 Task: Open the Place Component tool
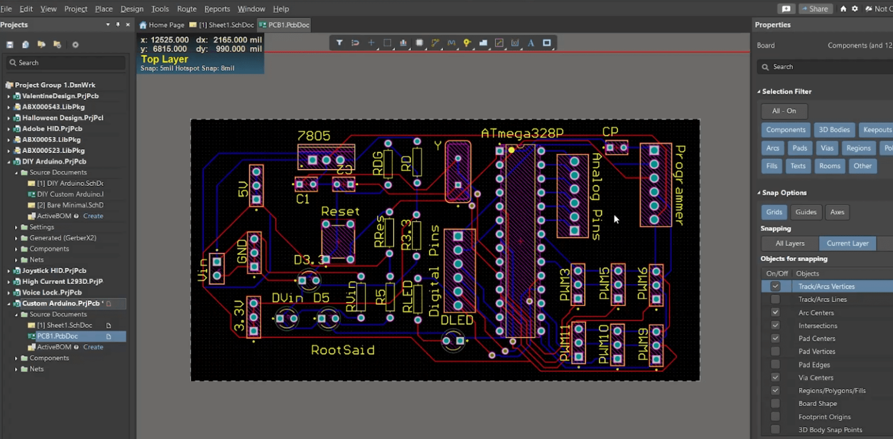point(419,42)
